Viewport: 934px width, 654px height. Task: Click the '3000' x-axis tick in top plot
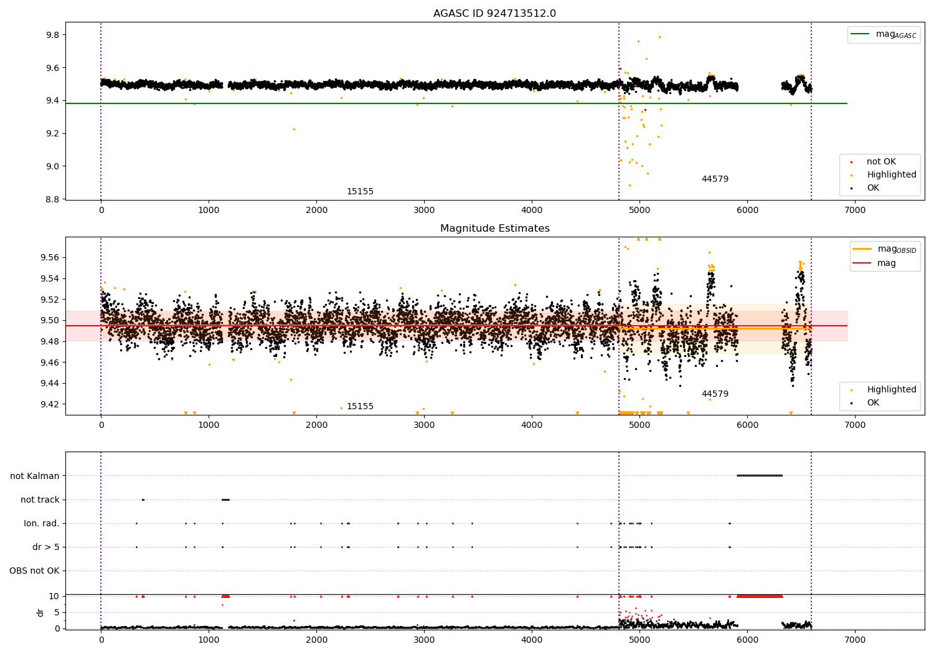tap(424, 211)
